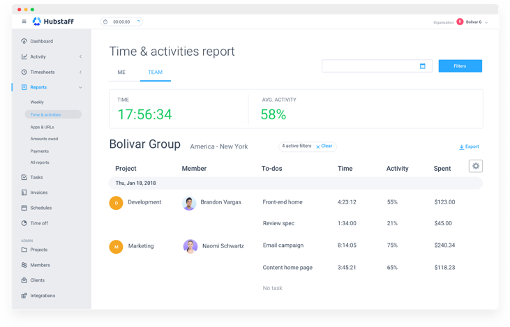Click the Time column header
510x327 pixels.
coord(345,168)
